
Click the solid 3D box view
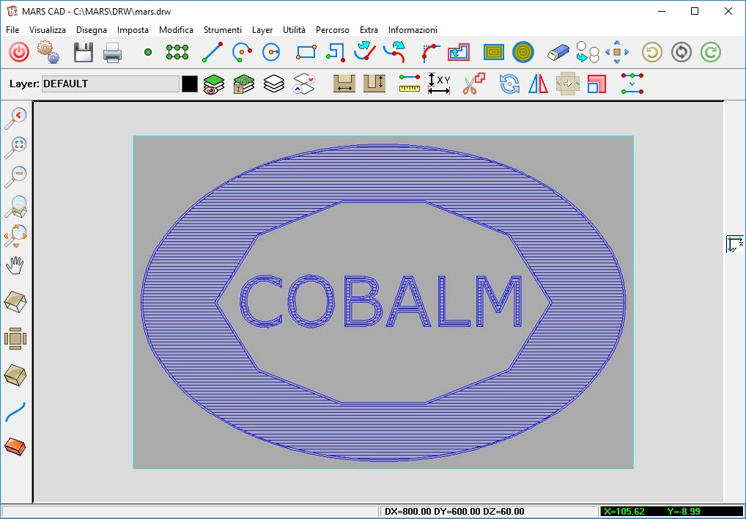point(15,375)
